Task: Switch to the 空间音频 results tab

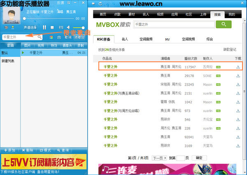Action: tap(146, 39)
